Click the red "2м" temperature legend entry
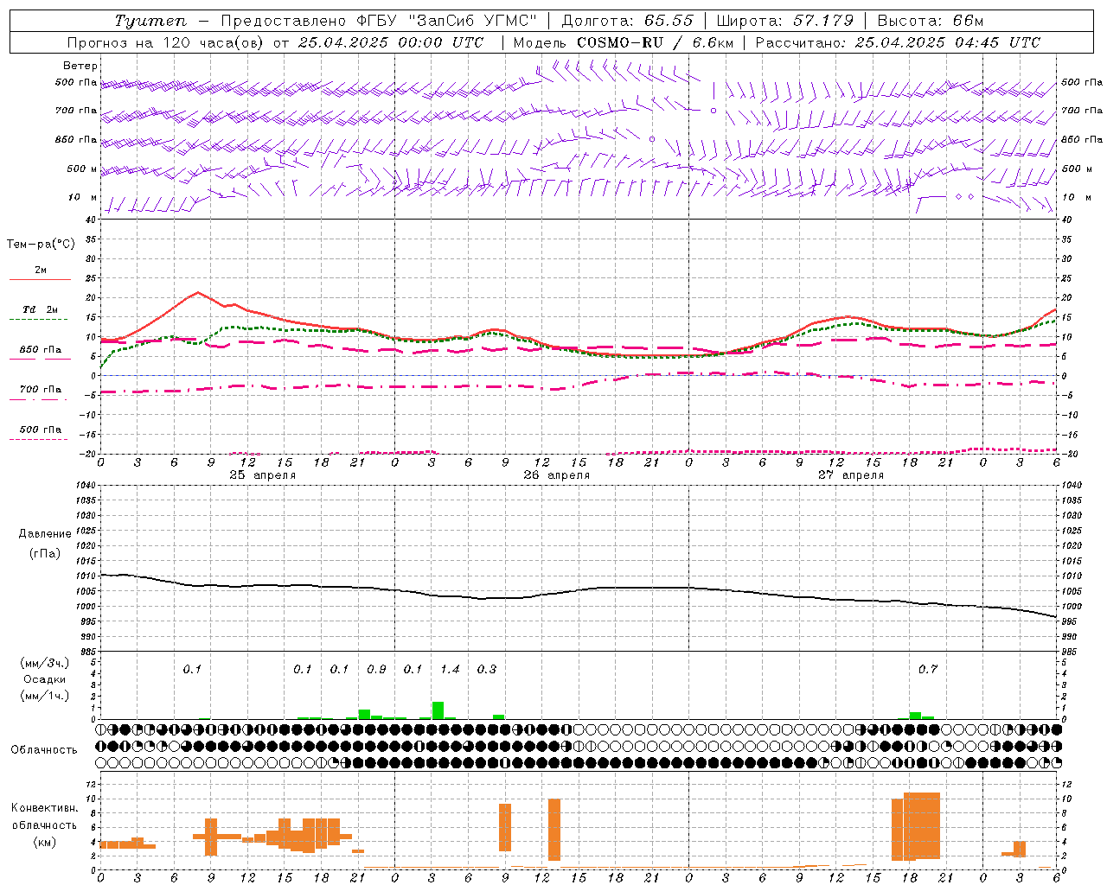Image resolution: width=1107 pixels, height=885 pixels. [x=41, y=271]
